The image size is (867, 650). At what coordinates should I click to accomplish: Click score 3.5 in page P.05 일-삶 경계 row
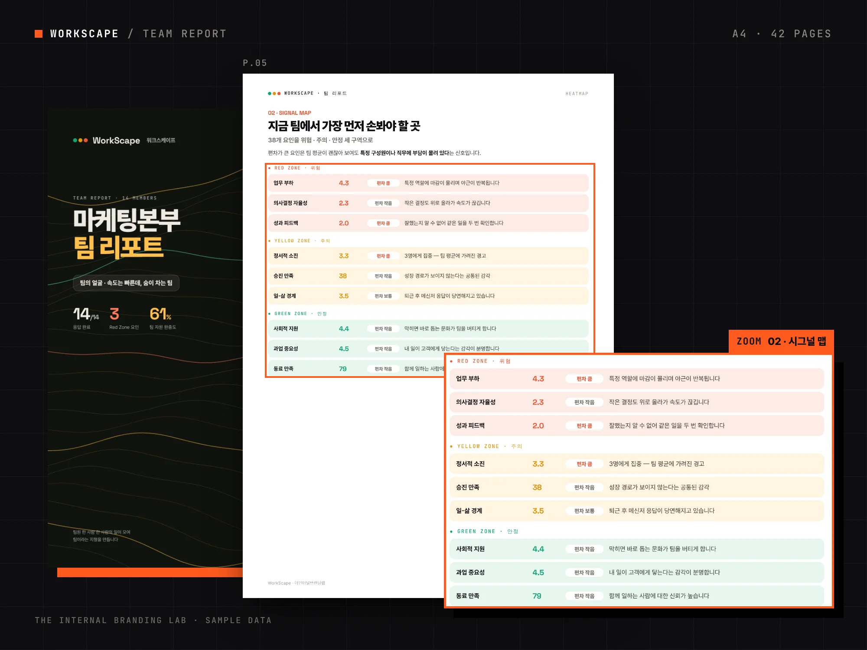(344, 296)
